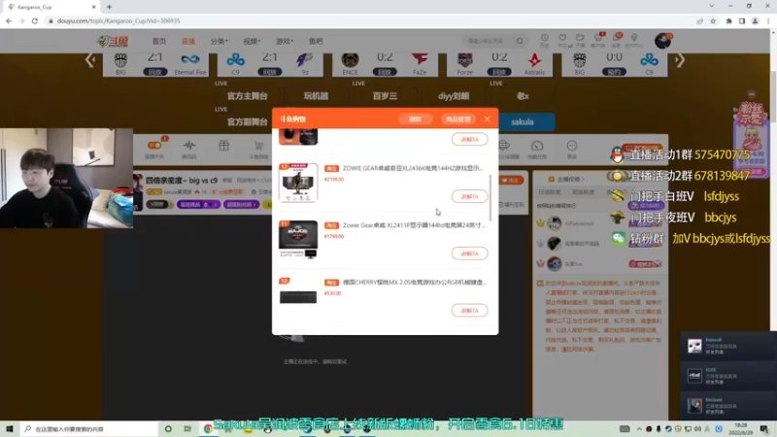Click reserve button for BIG vs C9 match
The image size is (777, 437).
tap(614, 72)
